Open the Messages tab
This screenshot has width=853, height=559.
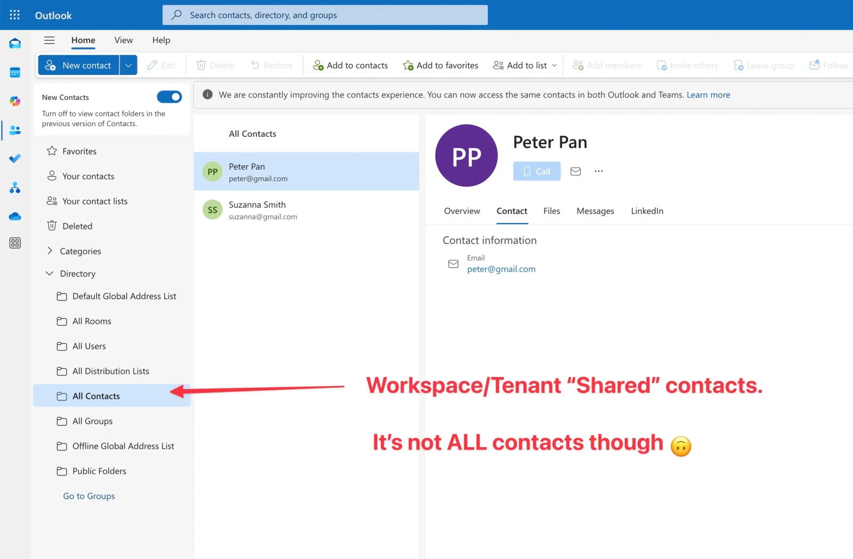pyautogui.click(x=595, y=211)
